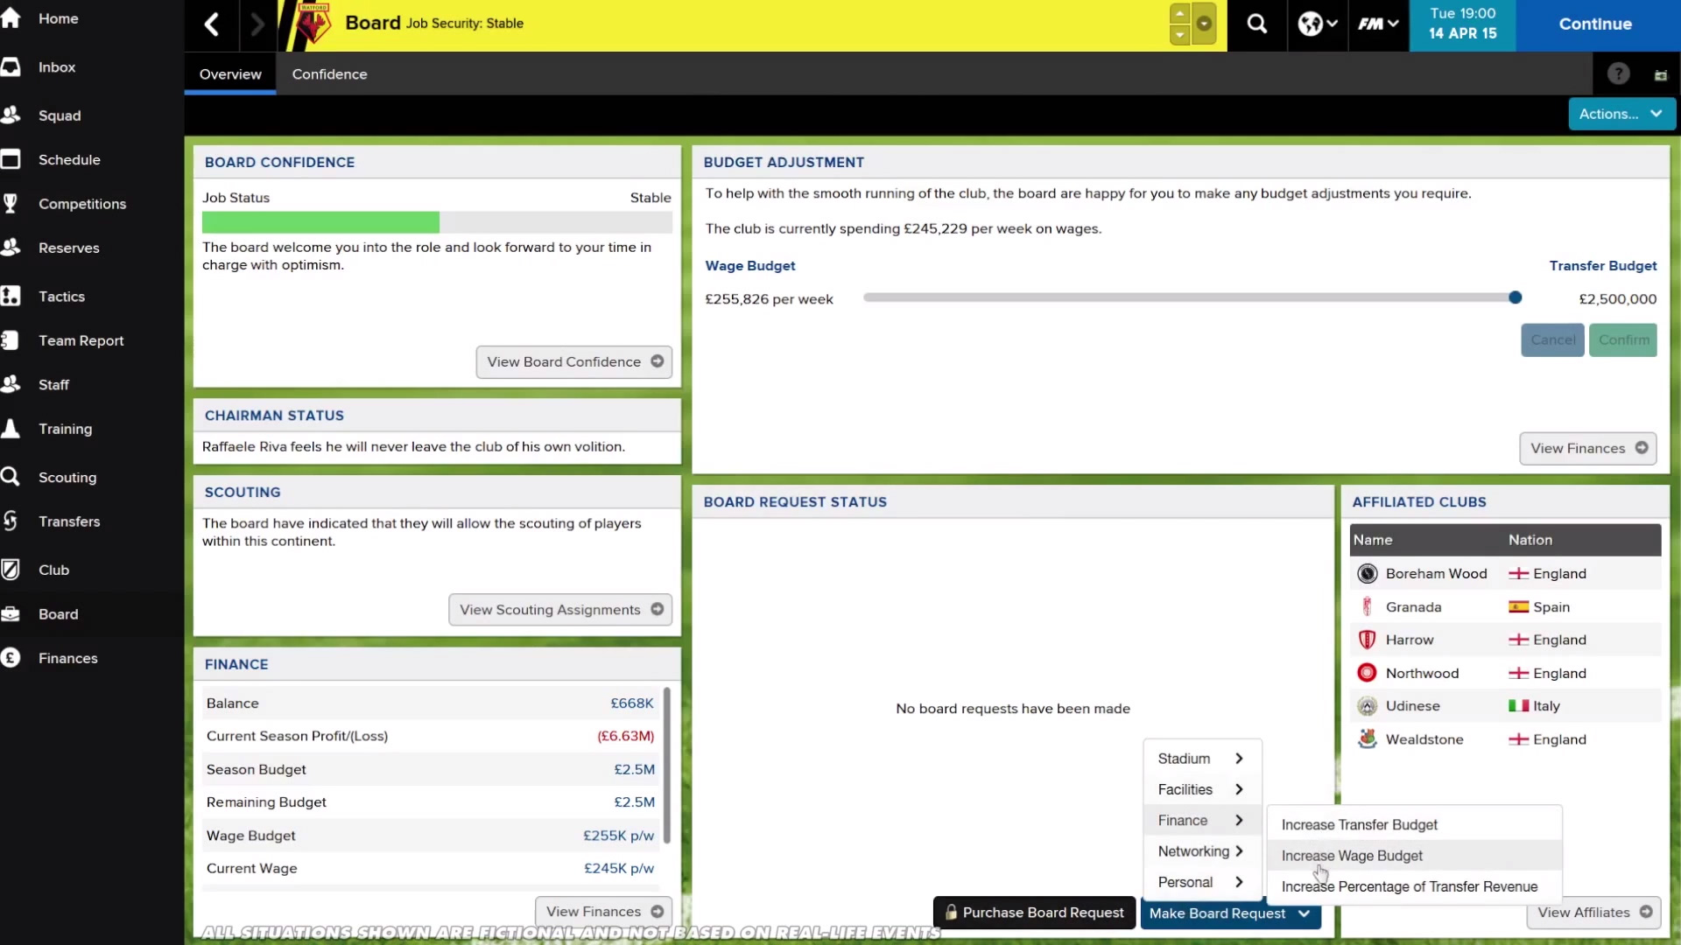
Task: Click the back navigation arrow
Action: coord(212,24)
